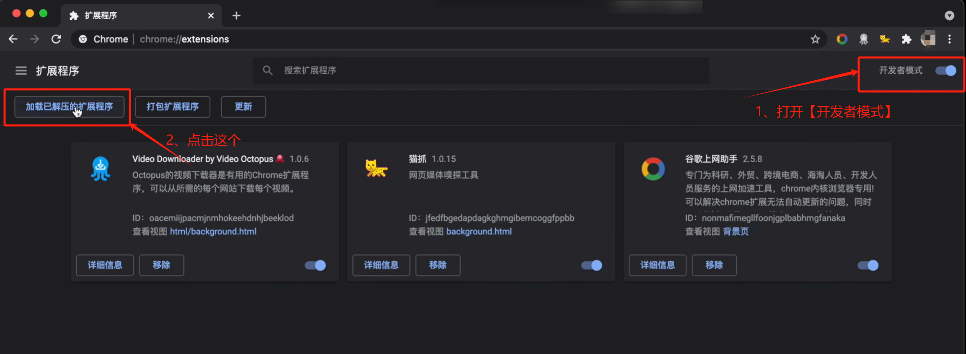Click ID jfedfbgedapdagkghmgibemcoggfppbb text
Image resolution: width=966 pixels, height=354 pixels.
[492, 218]
